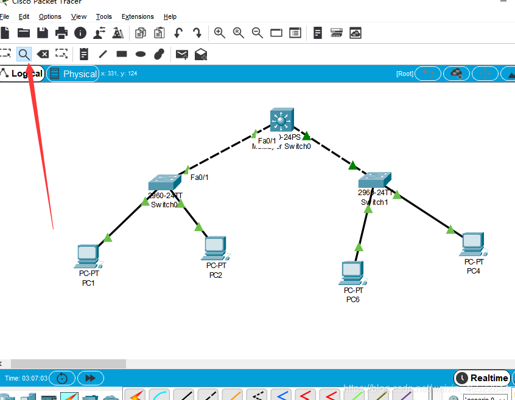Add a simple PDU envelope

182,54
